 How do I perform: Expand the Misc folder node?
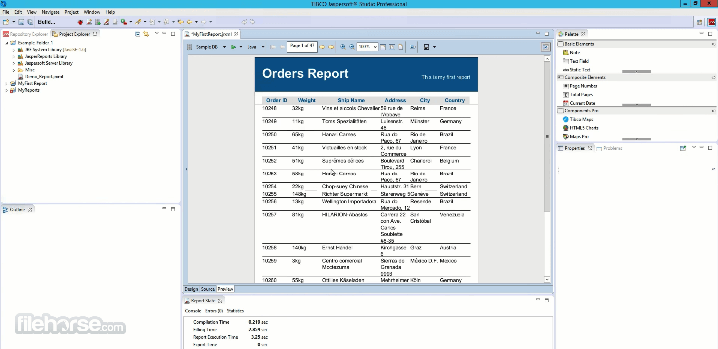[x=14, y=70]
